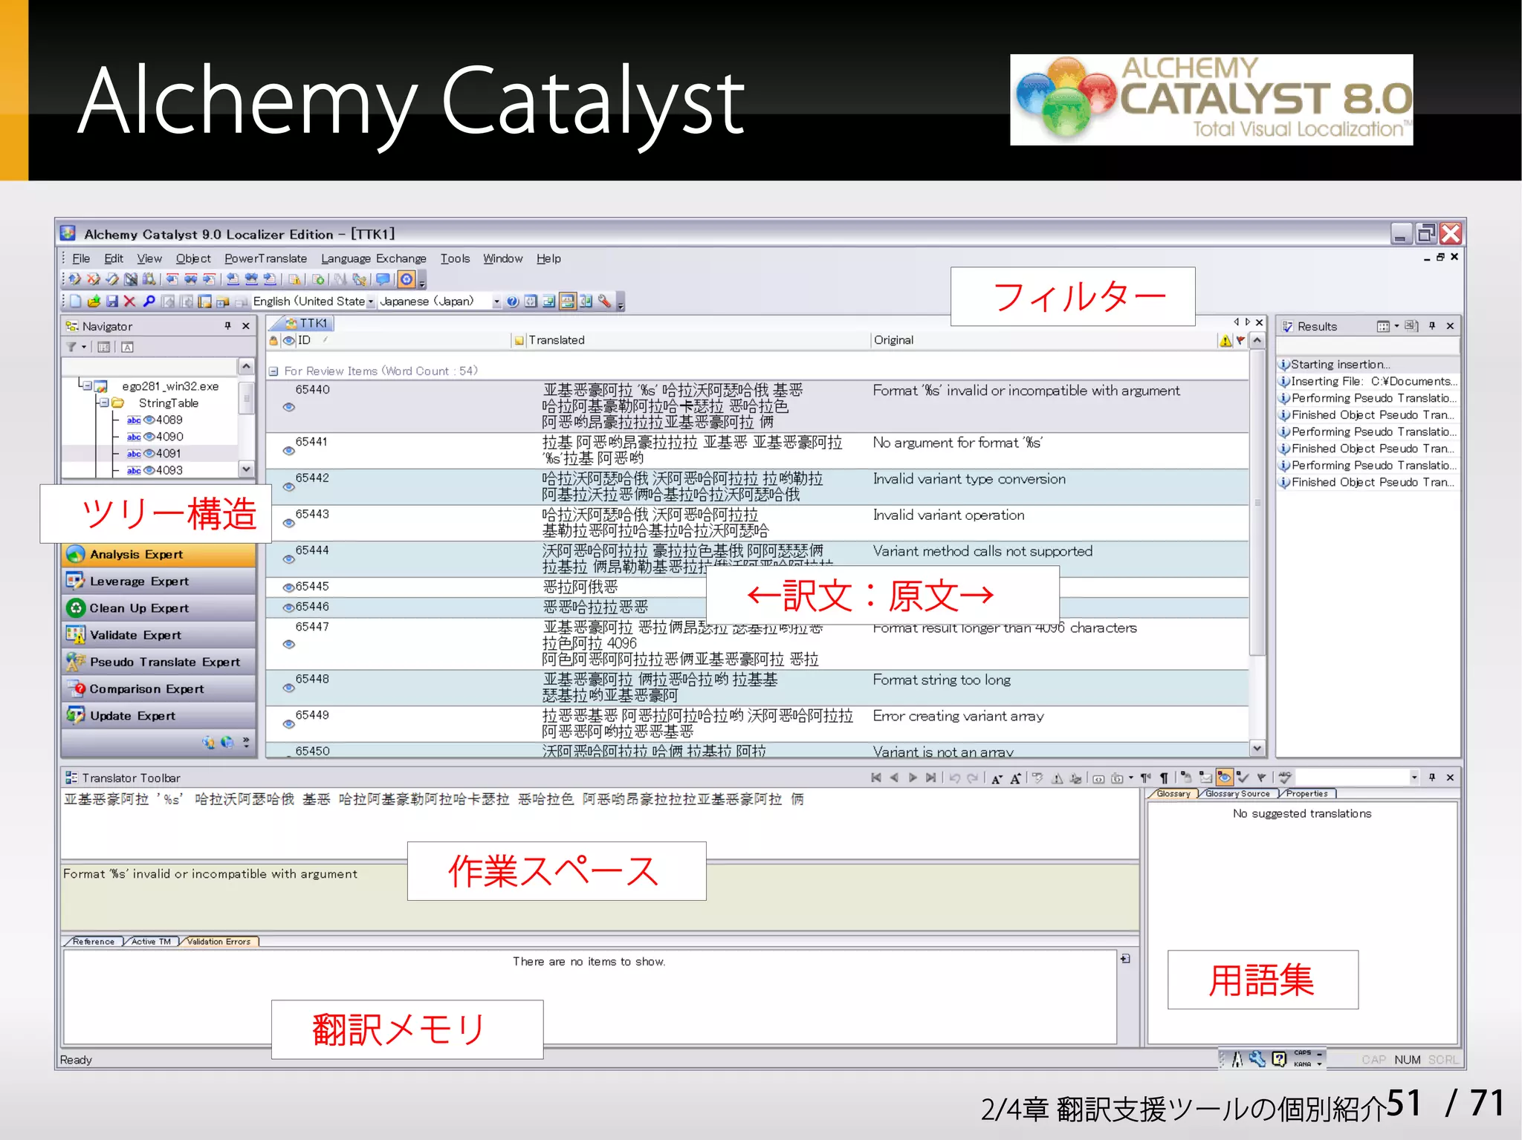Click the increase font size icon
1522x1140 pixels.
coord(1015,778)
